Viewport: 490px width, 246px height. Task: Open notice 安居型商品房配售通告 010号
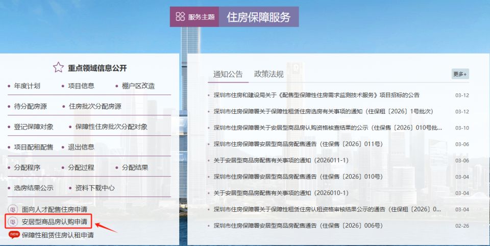point(298,177)
